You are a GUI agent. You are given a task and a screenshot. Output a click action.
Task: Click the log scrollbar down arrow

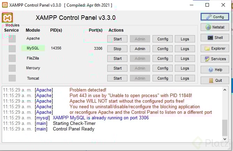coord(225,139)
